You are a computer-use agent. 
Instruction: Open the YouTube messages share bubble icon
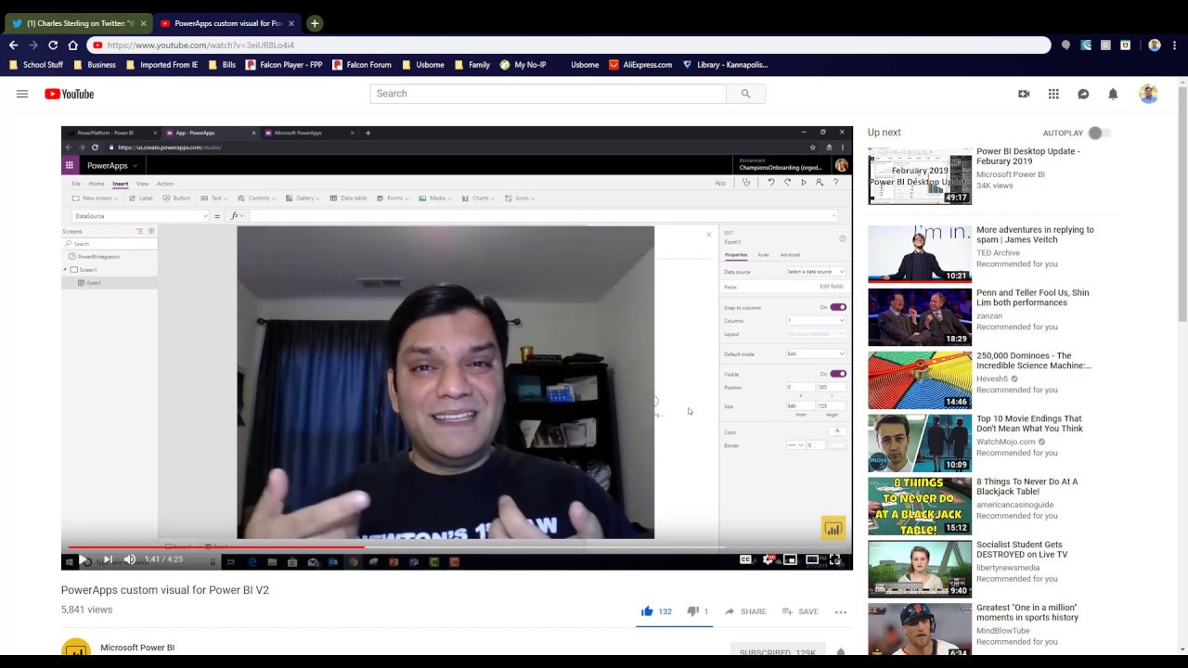(x=1083, y=94)
